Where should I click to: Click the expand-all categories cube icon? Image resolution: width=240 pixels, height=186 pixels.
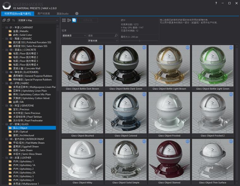click(x=4, y=20)
